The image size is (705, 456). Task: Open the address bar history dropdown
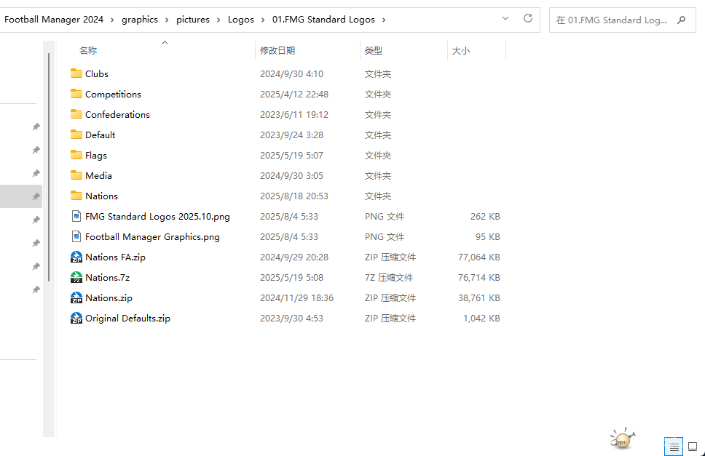coord(505,18)
